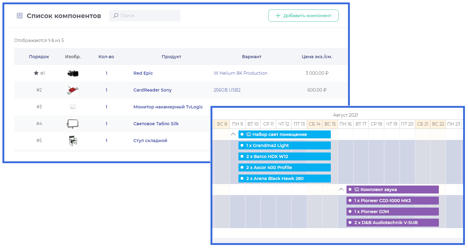
Task: Click order number #4
Action: [39, 124]
